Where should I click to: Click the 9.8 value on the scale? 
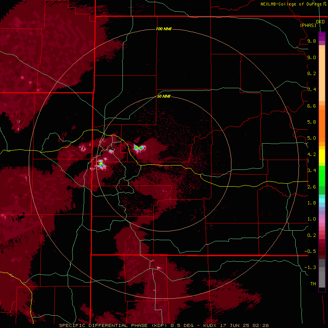pos(312,41)
